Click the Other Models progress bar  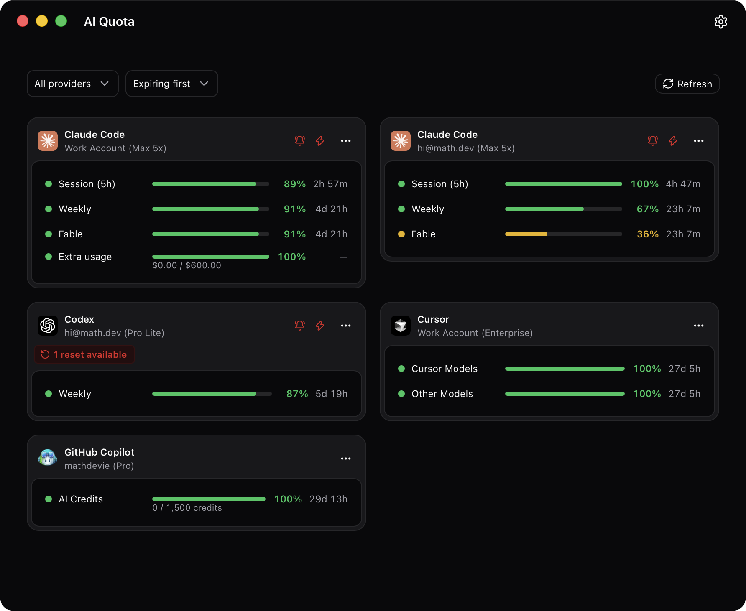coord(565,394)
